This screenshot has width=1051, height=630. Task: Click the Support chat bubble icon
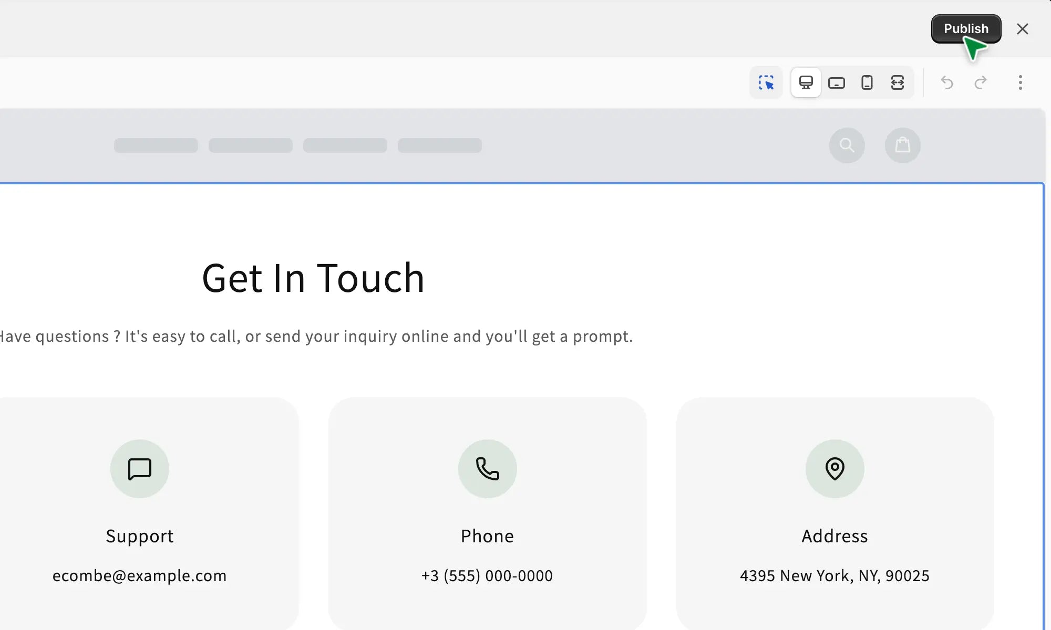coord(140,469)
